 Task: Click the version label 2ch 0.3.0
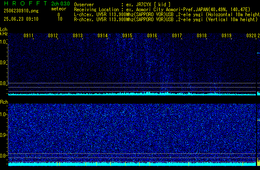pyautogui.click(x=60, y=4)
